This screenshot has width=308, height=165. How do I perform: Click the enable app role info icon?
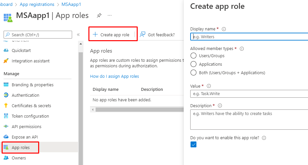[264, 138]
